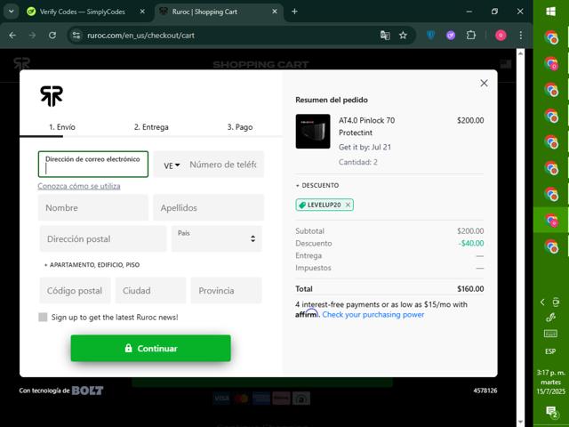Click the Número de teléfono field

click(x=223, y=165)
